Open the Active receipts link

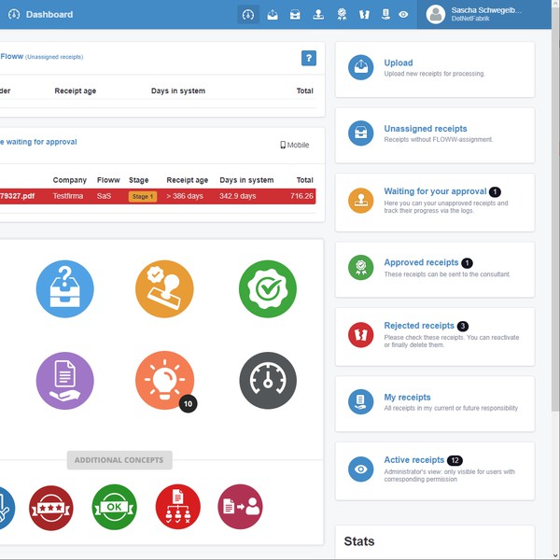pos(413,460)
